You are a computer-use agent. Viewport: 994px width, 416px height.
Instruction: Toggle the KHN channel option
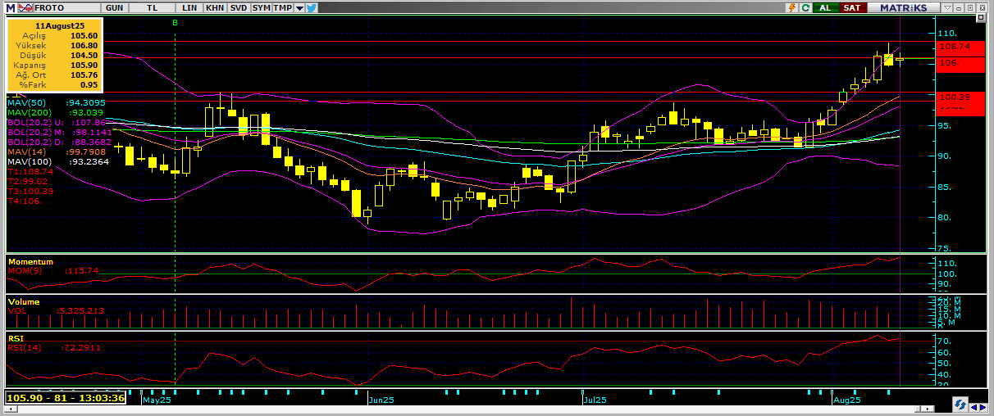(214, 7)
